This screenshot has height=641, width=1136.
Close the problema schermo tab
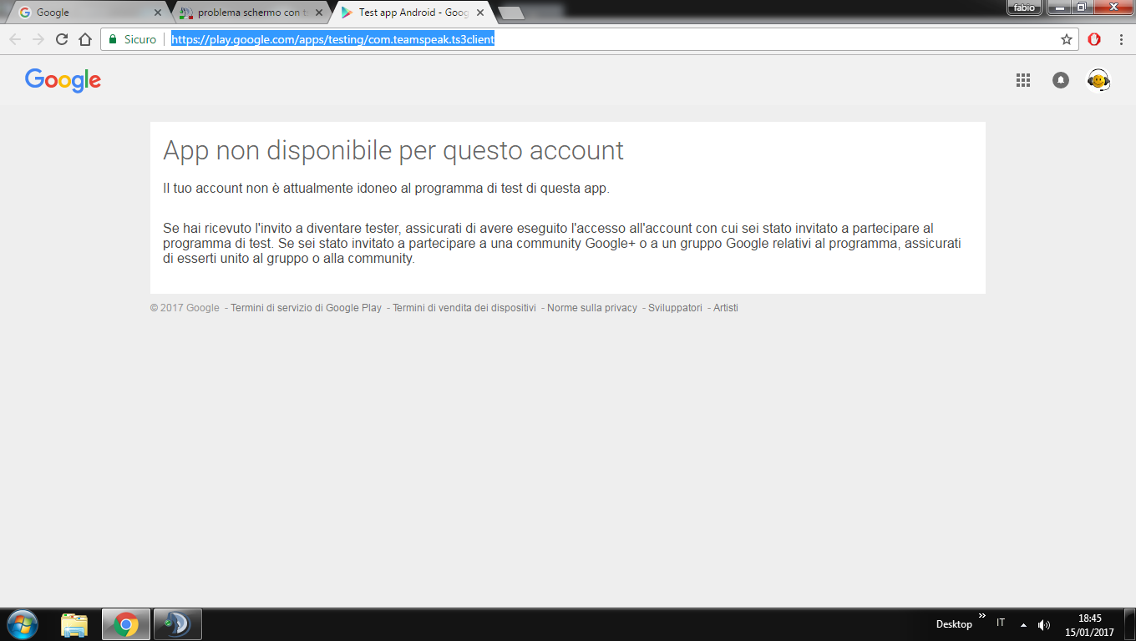pyautogui.click(x=319, y=13)
